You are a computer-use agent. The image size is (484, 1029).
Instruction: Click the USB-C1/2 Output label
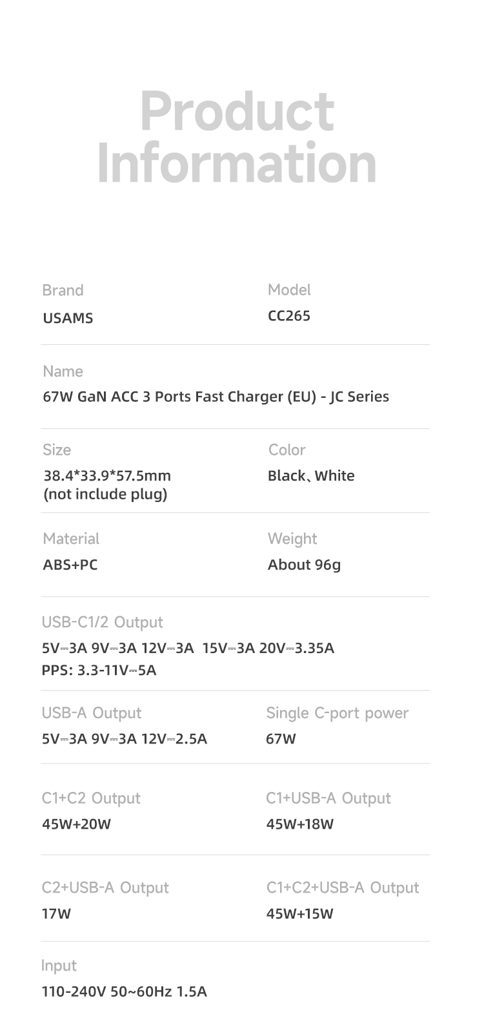(102, 622)
